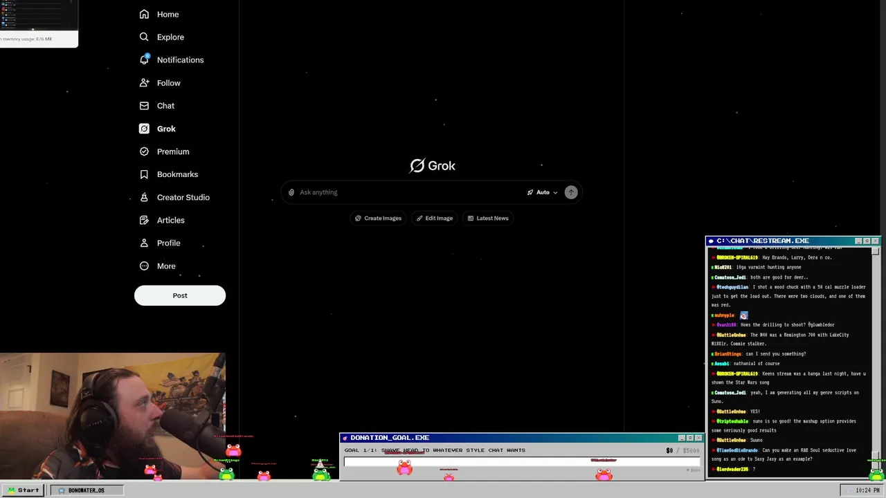Click the DONATION_GOAL.EXE title icon

345,438
